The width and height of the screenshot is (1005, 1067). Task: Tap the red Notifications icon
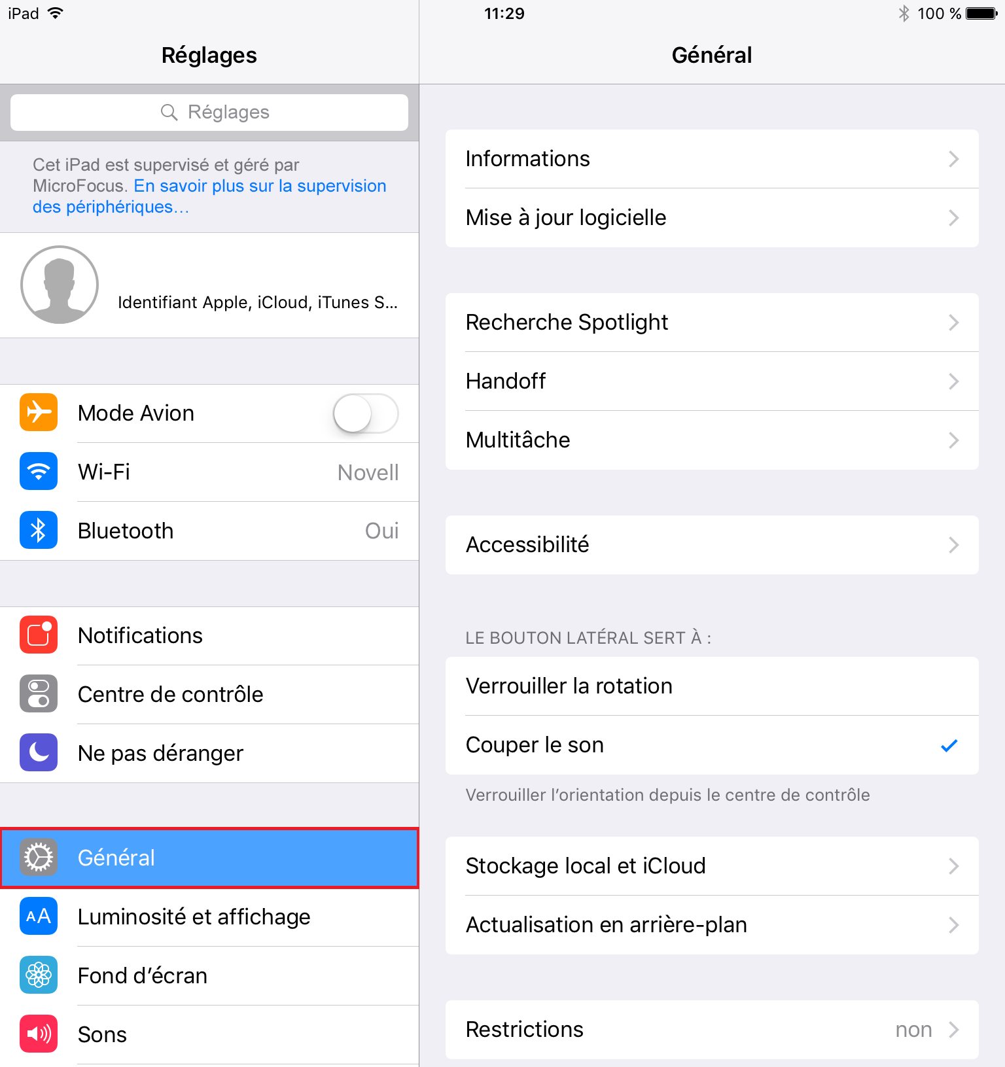point(39,635)
